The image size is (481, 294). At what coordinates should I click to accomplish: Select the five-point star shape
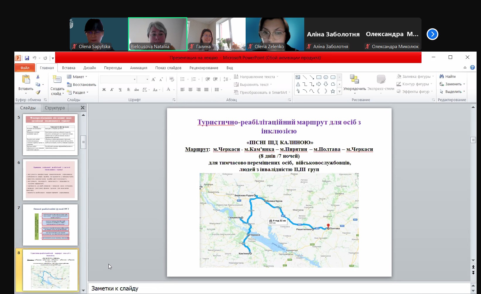(333, 91)
